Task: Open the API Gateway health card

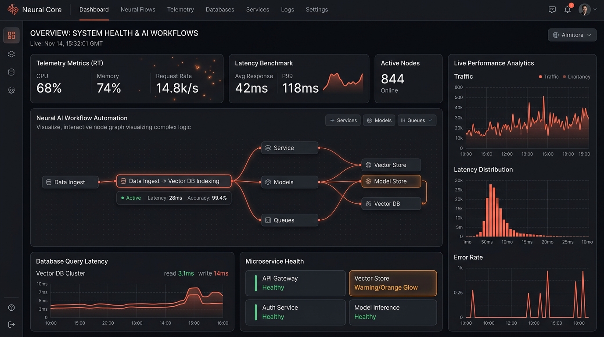Action: 295,283
